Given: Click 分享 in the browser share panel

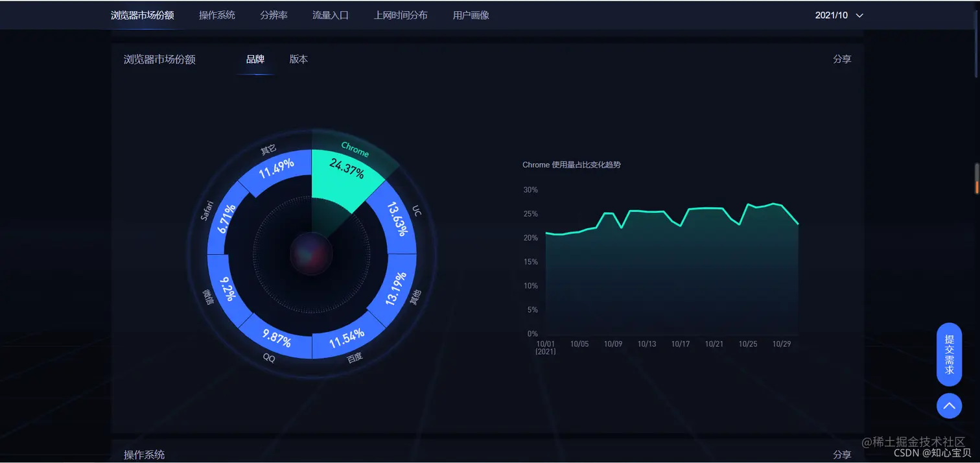Looking at the screenshot, I should [x=842, y=59].
